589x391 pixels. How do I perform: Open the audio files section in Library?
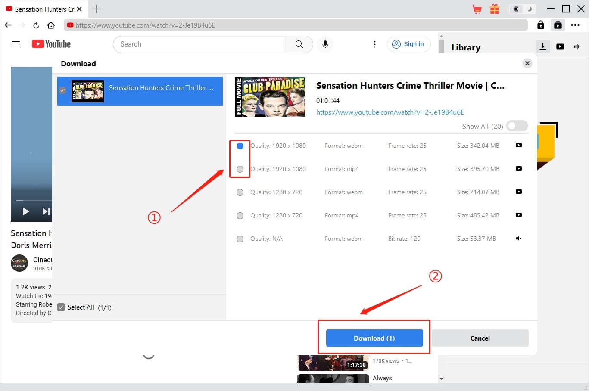(x=577, y=47)
